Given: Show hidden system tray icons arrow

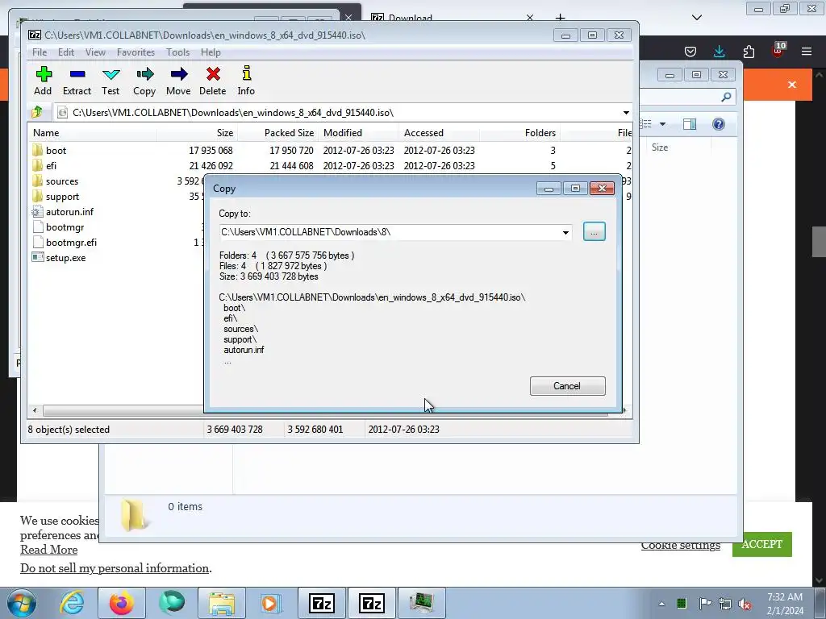Looking at the screenshot, I should pyautogui.click(x=661, y=604).
